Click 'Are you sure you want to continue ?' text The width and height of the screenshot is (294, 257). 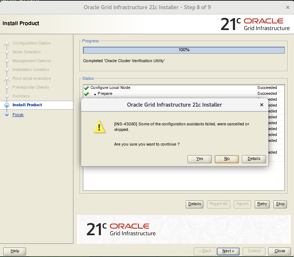point(147,144)
